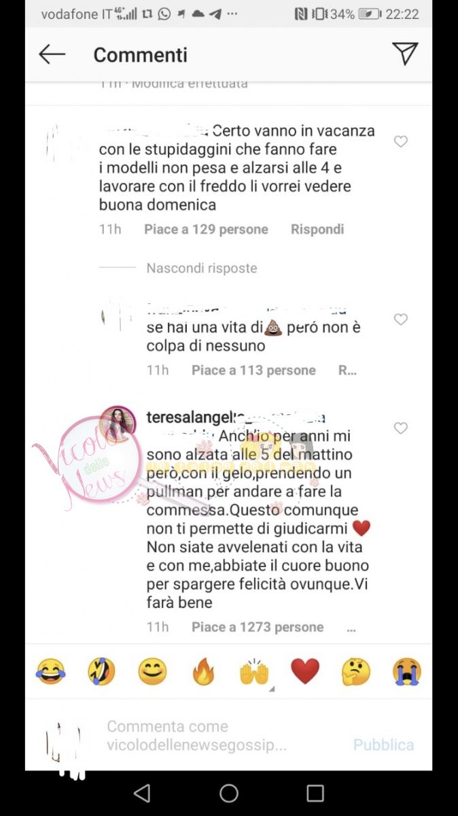Open the direct share paper plane icon

click(405, 54)
